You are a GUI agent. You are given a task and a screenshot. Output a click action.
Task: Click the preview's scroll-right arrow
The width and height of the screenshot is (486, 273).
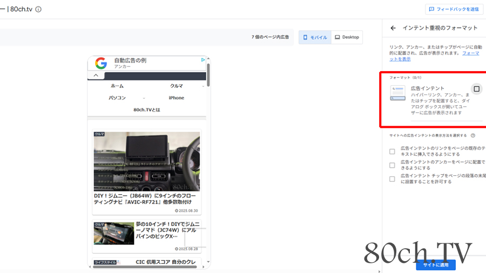tap(204, 267)
